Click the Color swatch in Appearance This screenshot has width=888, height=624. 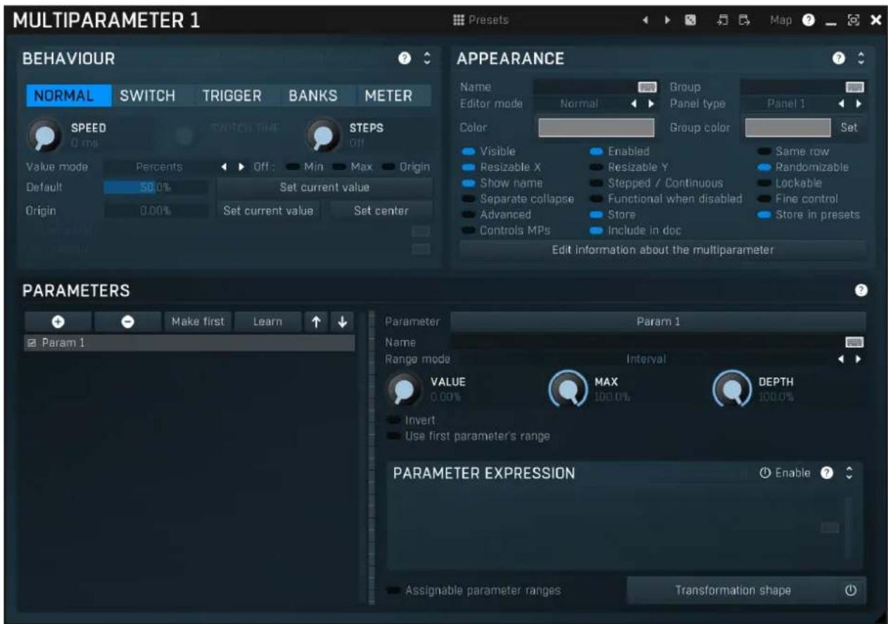pyautogui.click(x=597, y=128)
